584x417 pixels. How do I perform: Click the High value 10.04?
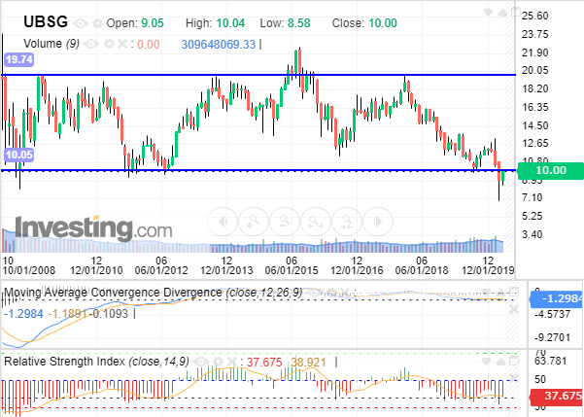[230, 23]
